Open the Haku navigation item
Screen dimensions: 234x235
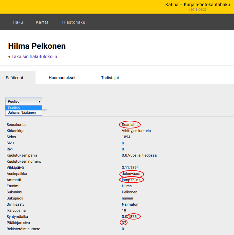point(18,22)
